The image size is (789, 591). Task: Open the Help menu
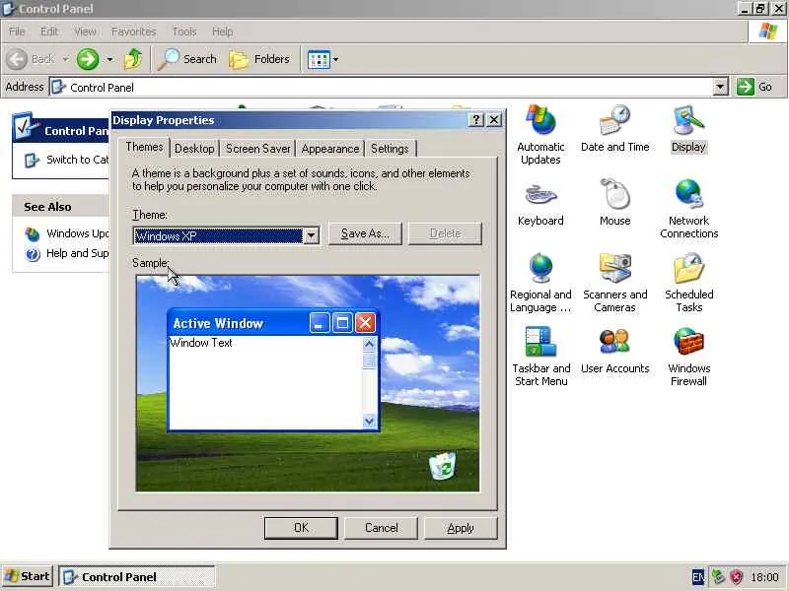point(223,32)
